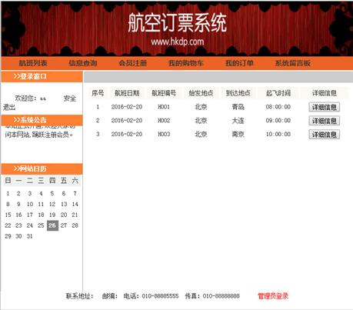This screenshot has height=310, width=353.
Task: Show 详细信息 for flight H003 to 南京
Action: coord(325,135)
